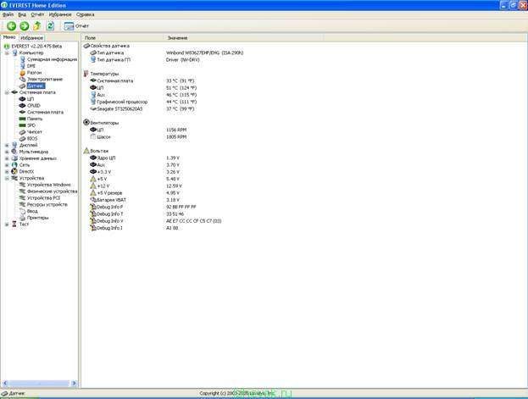Select Устройства PCI in the tree
This screenshot has height=399, width=528.
click(43, 198)
